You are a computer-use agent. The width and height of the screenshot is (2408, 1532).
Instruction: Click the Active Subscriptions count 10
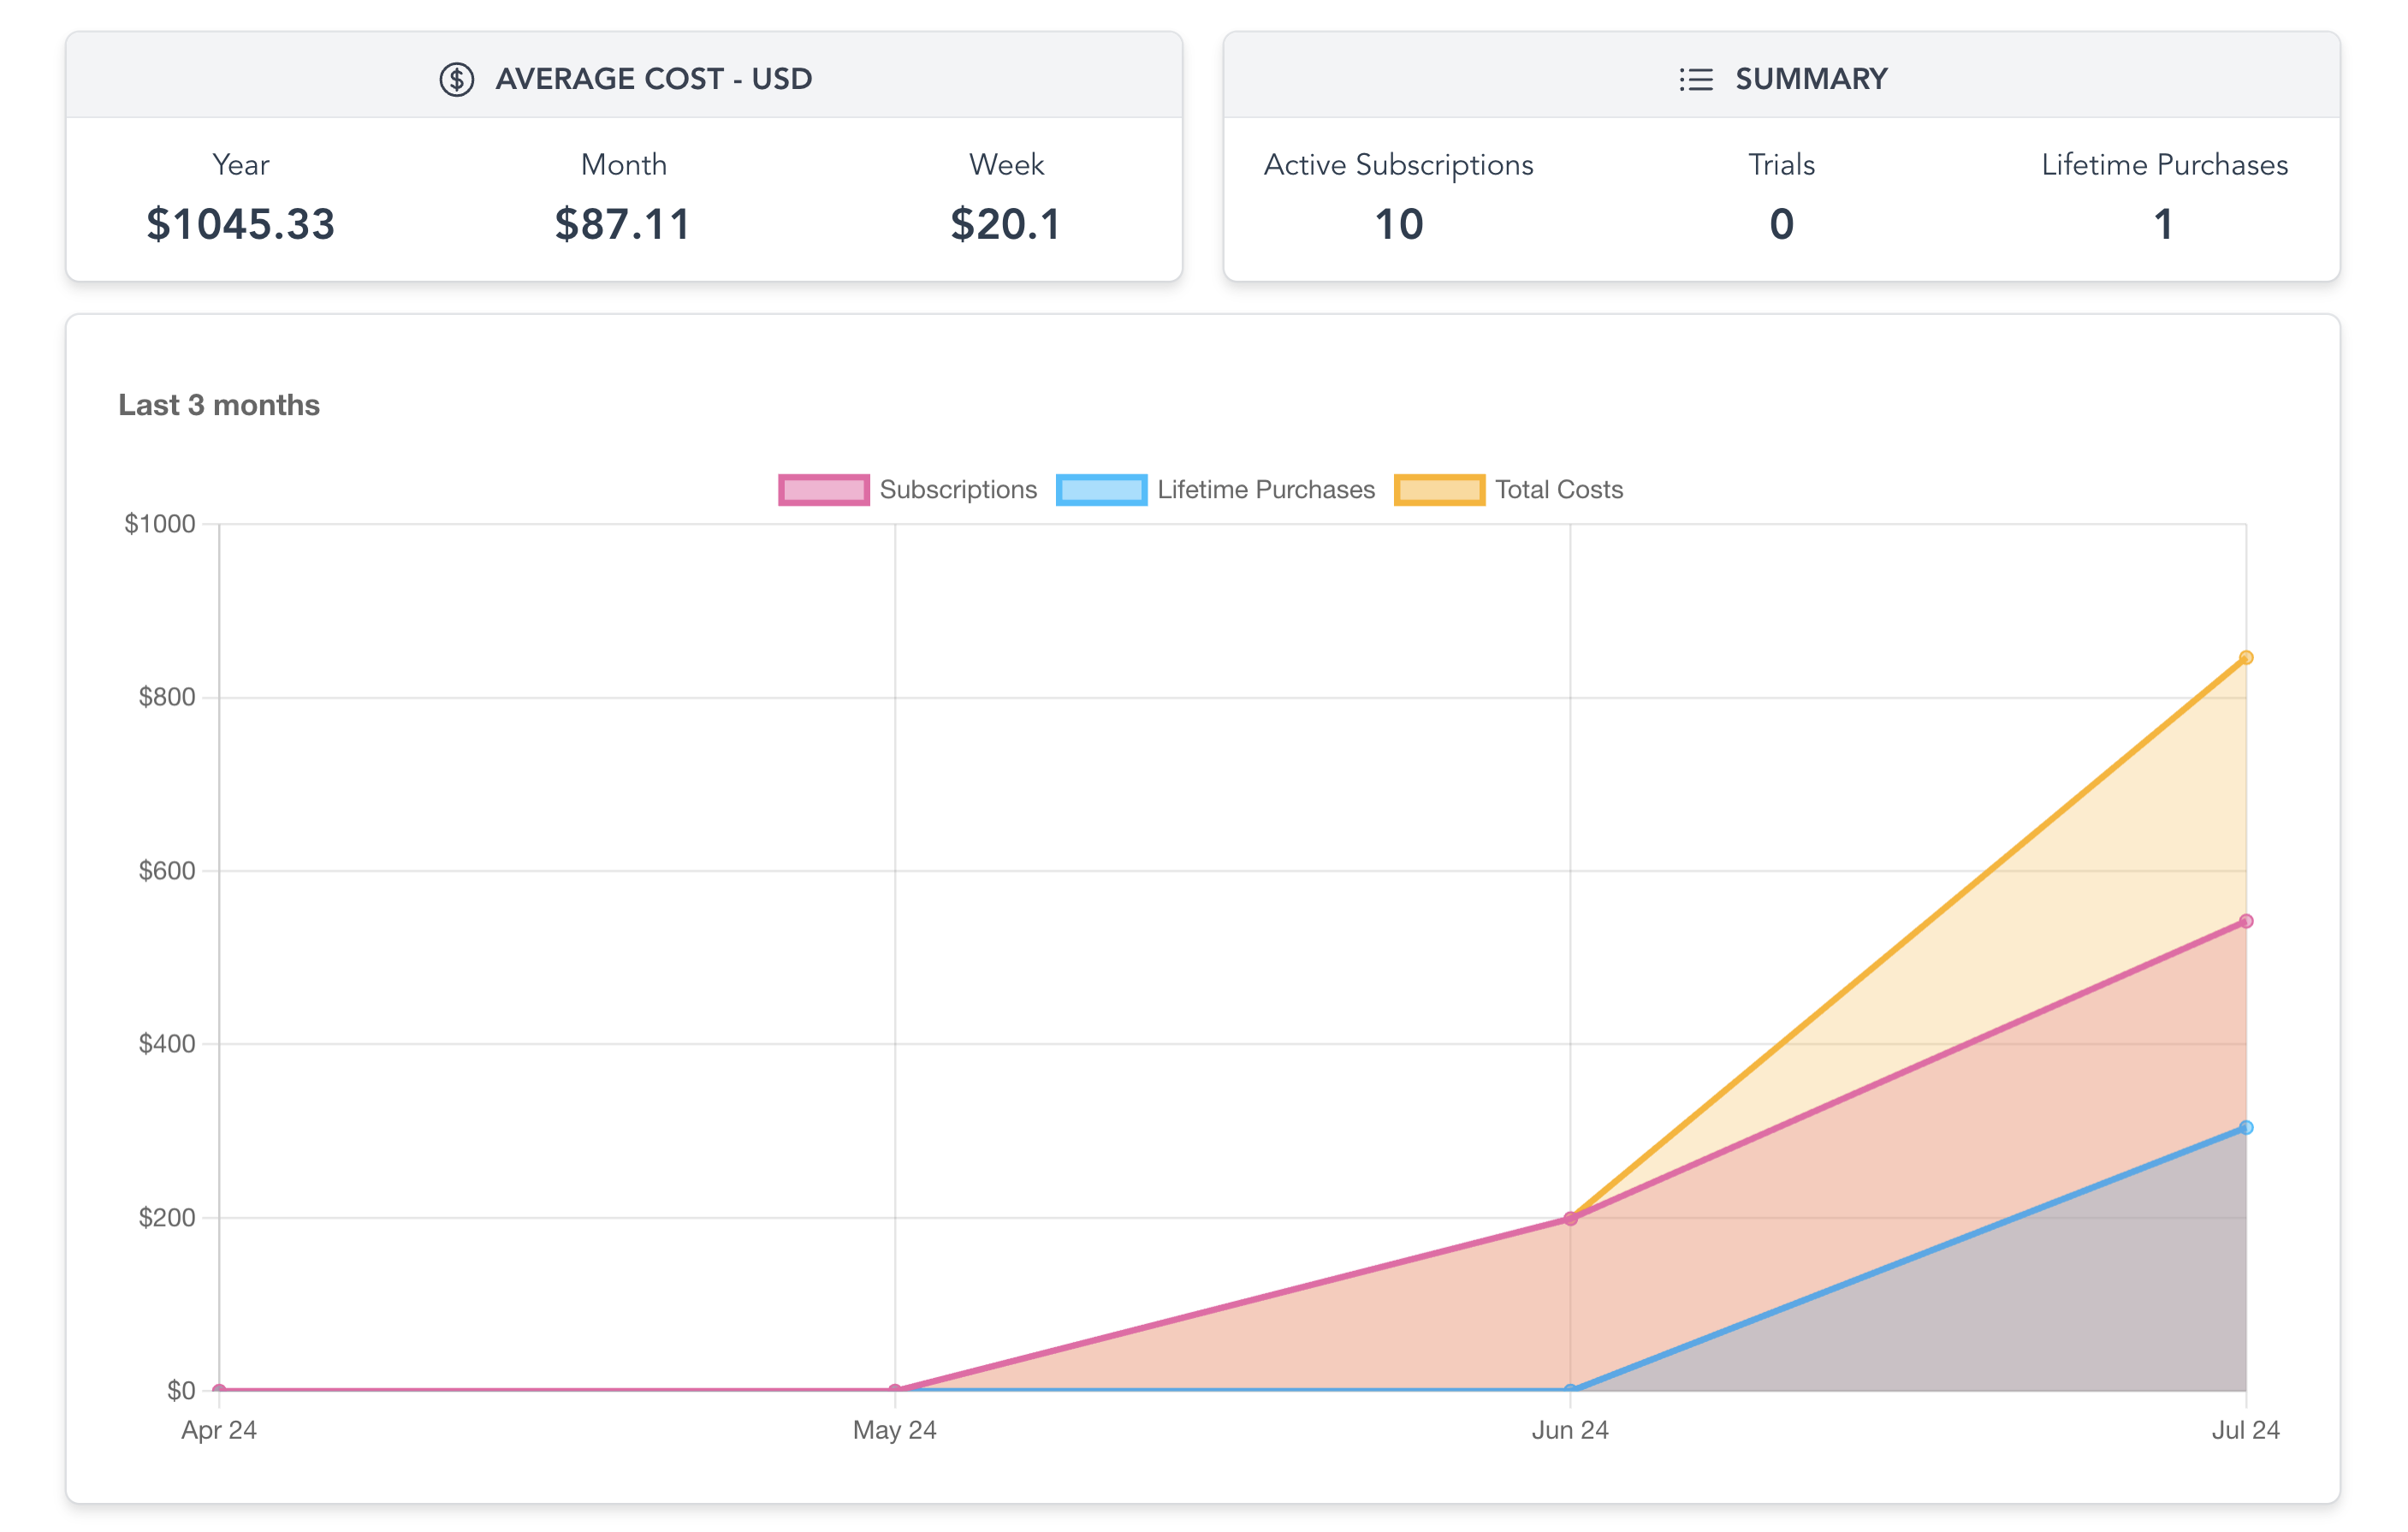pyautogui.click(x=1398, y=224)
